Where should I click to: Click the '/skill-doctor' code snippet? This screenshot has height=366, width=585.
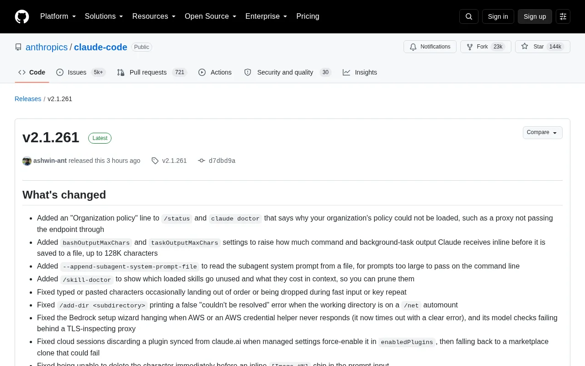pyautogui.click(x=87, y=280)
